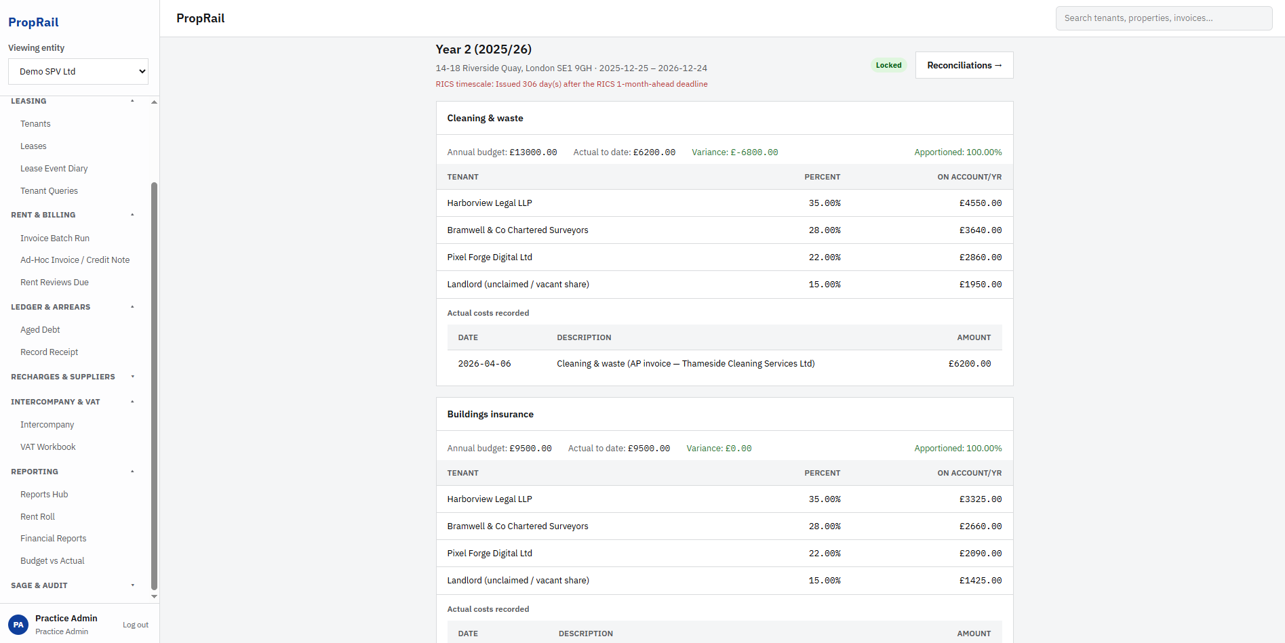Click the Year 2 (2025/26) heading
Viewport: 1285px width, 643px height.
click(x=483, y=49)
